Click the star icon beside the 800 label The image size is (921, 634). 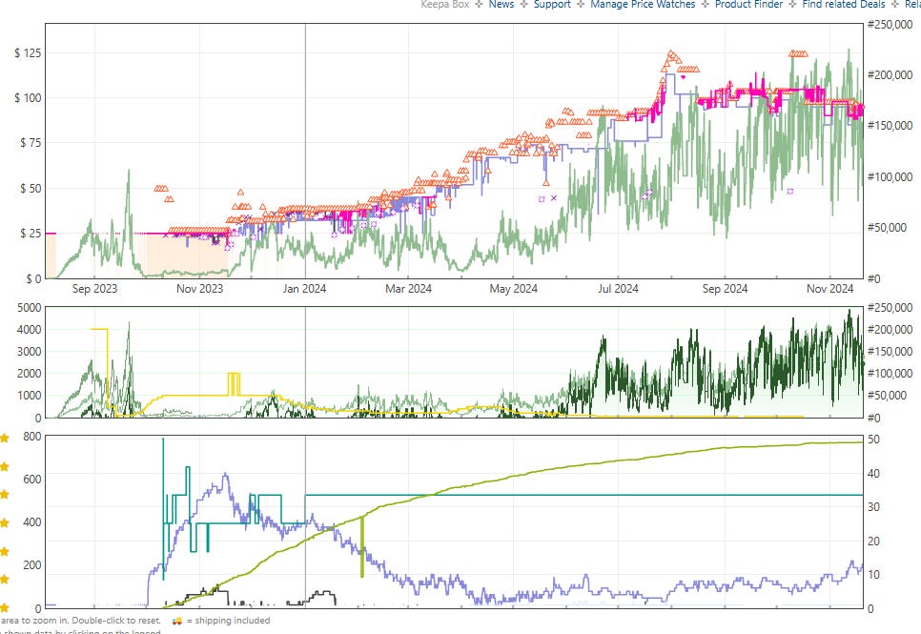pyautogui.click(x=5, y=438)
